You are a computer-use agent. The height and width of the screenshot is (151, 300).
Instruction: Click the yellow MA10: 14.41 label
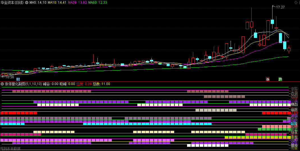pos(57,3)
